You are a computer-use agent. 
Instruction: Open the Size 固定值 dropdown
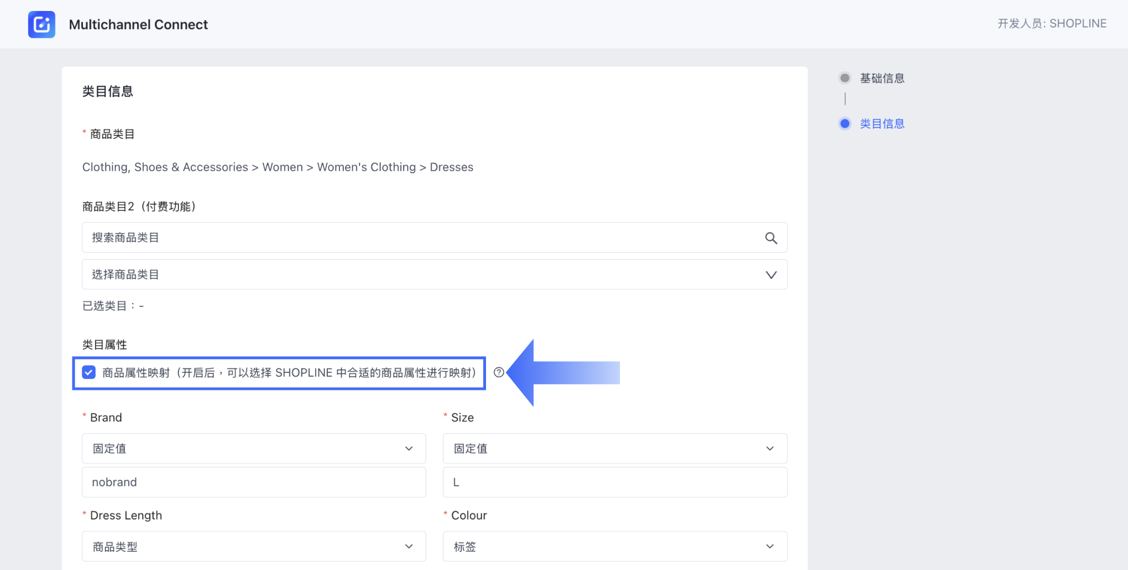(615, 449)
